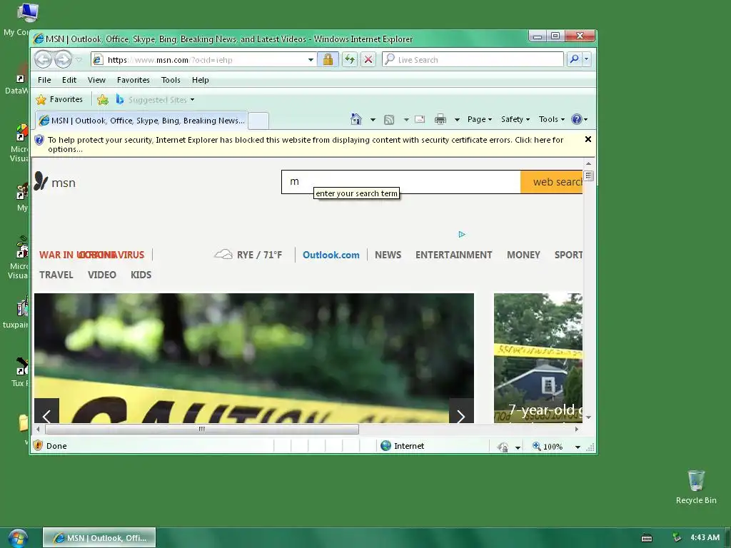Expand the Print options dropdown arrow

click(x=457, y=120)
